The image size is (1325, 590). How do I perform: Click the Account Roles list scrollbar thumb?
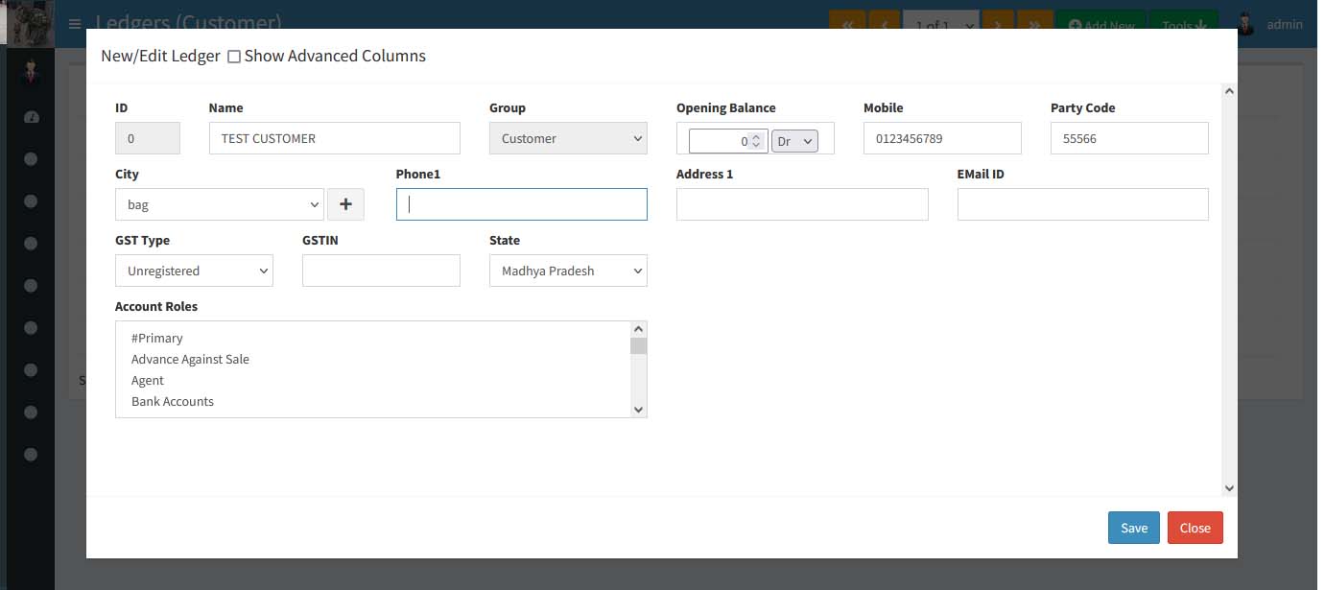[639, 346]
